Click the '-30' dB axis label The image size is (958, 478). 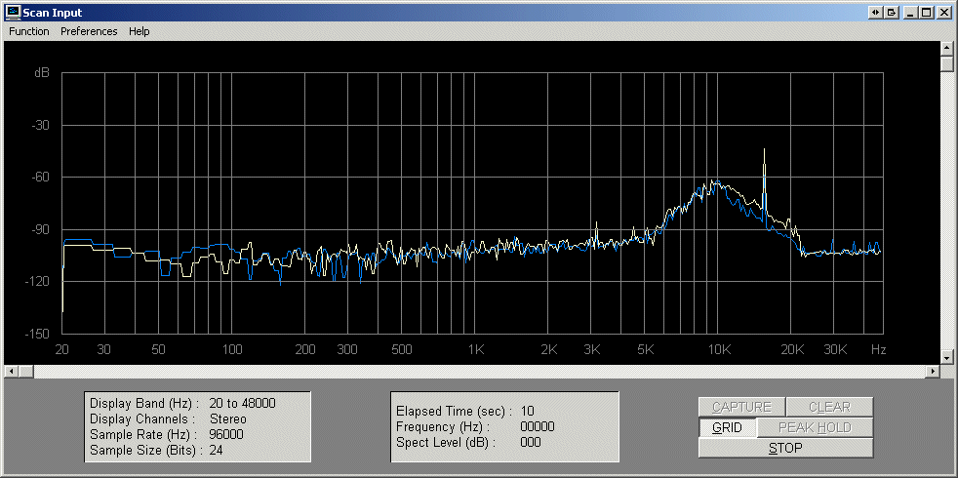pyautogui.click(x=40, y=125)
